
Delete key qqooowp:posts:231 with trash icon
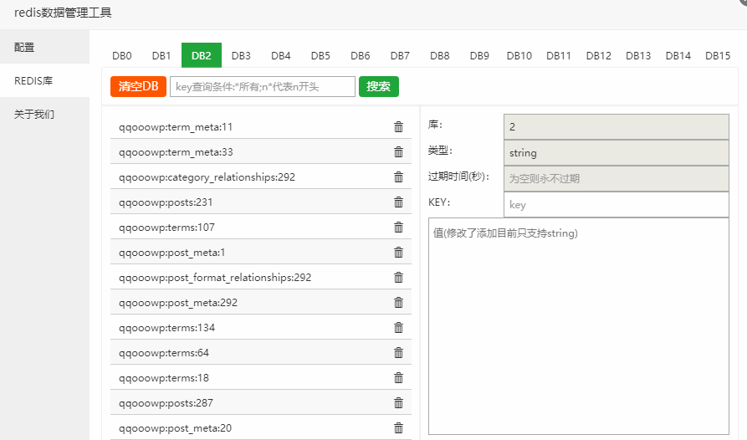[398, 202]
